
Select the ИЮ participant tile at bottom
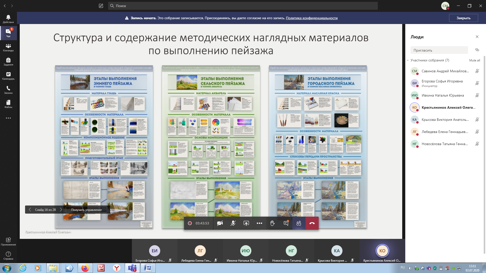246,251
